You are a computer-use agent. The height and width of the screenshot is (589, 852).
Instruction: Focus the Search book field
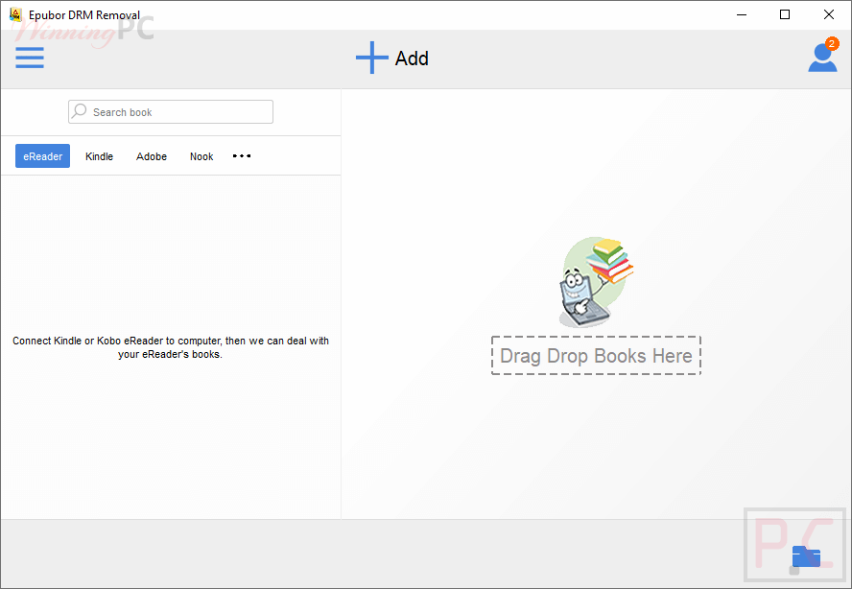click(x=171, y=112)
